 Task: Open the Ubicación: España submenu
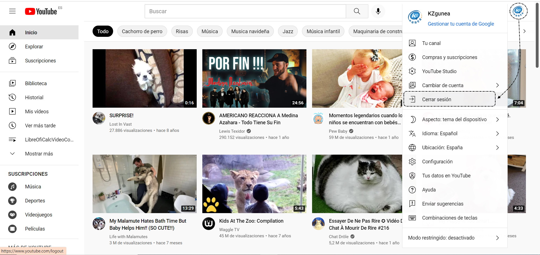455,147
